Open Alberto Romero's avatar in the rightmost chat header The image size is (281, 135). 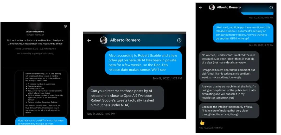(x=212, y=8)
